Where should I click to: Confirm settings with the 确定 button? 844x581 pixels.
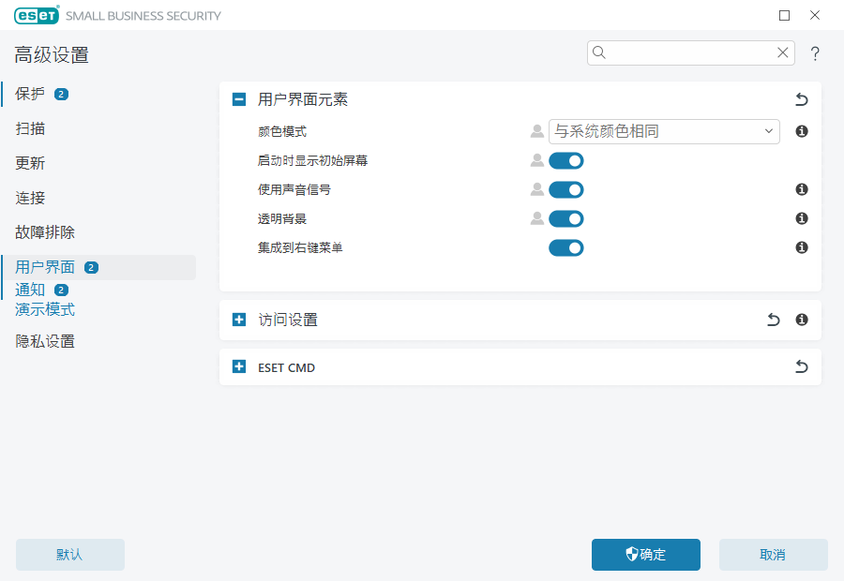(x=645, y=555)
